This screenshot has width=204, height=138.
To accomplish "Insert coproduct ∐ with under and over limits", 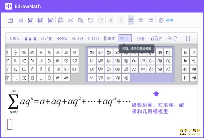I will (109, 61).
